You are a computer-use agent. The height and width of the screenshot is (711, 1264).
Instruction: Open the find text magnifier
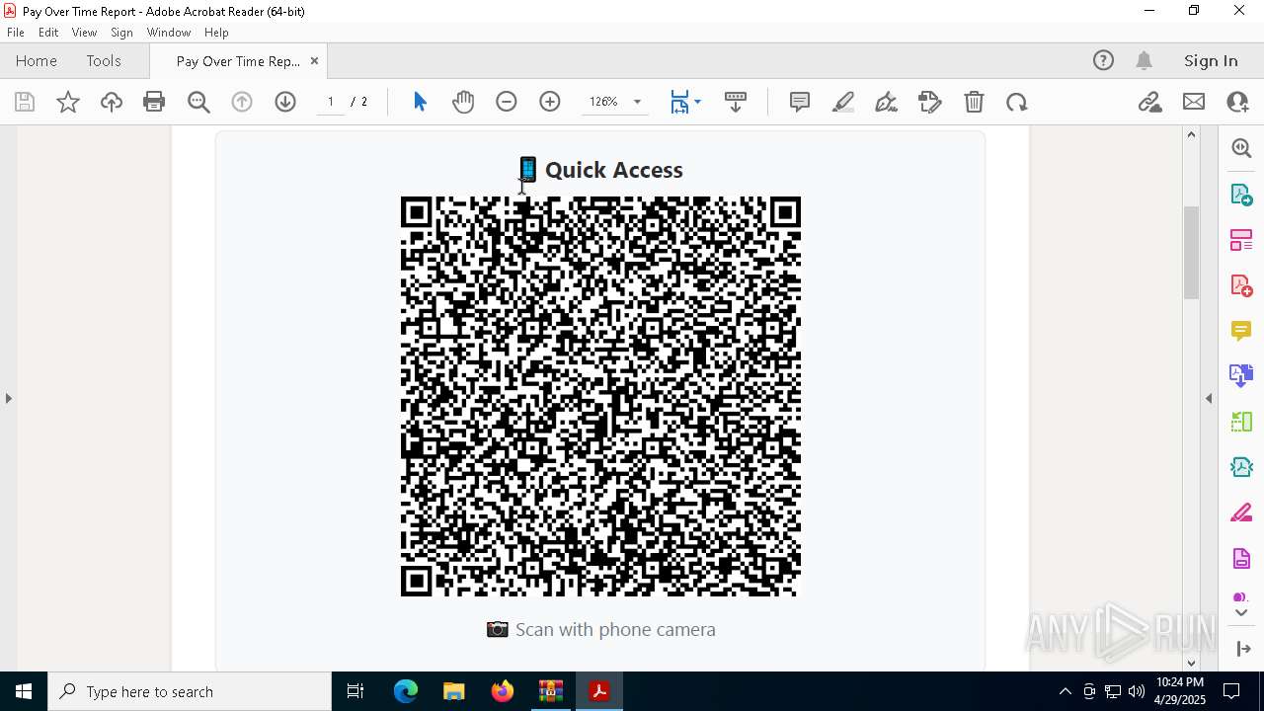click(198, 102)
